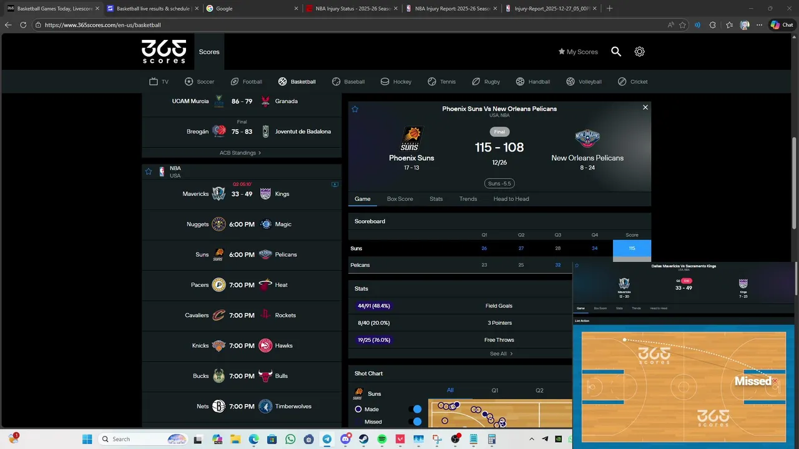Click the browser back arrow
799x449 pixels.
point(8,25)
